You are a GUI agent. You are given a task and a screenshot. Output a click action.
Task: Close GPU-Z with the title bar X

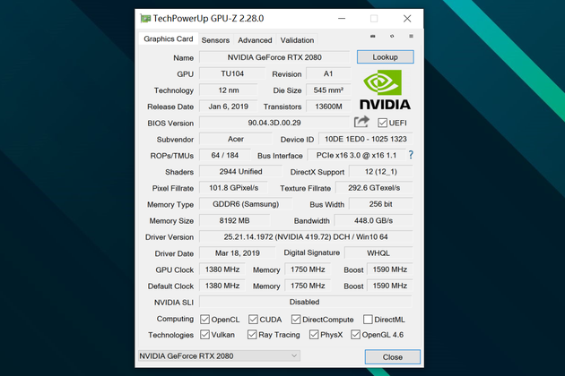[x=407, y=18]
